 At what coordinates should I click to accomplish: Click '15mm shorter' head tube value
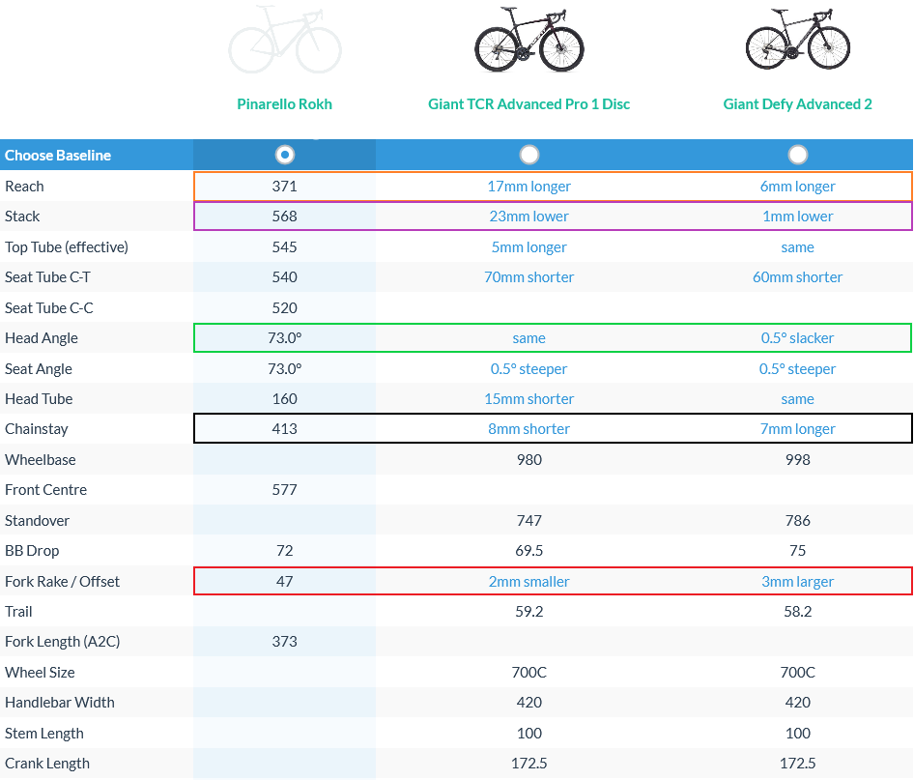(x=529, y=399)
